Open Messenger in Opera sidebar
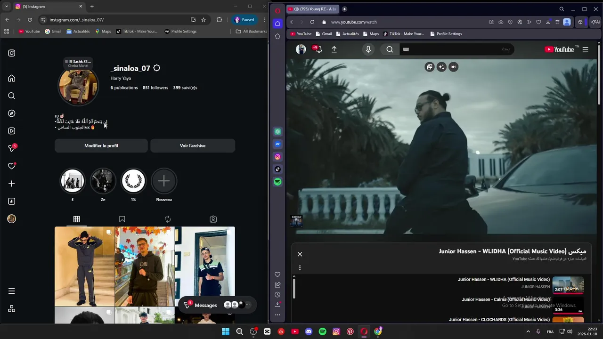The height and width of the screenshot is (339, 603). [277, 144]
